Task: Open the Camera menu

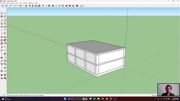Action: point(12,3)
